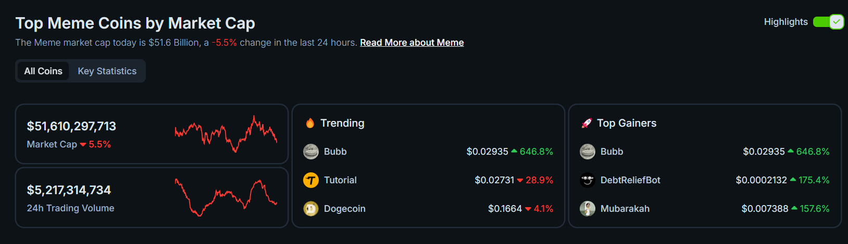Screen dimensions: 848x244
Task: Click the Bubb icon under Top Gainers
Action: 588,152
